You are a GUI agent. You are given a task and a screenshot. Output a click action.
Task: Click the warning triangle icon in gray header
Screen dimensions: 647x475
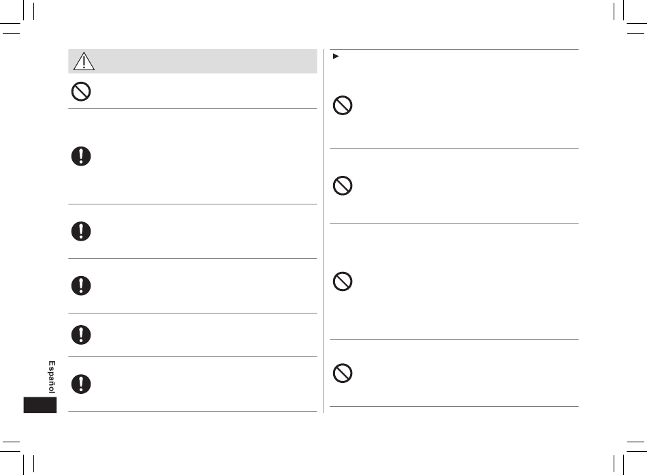coord(84,61)
